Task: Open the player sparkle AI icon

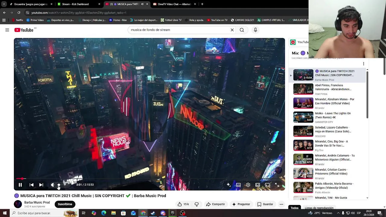Action: tap(229, 185)
